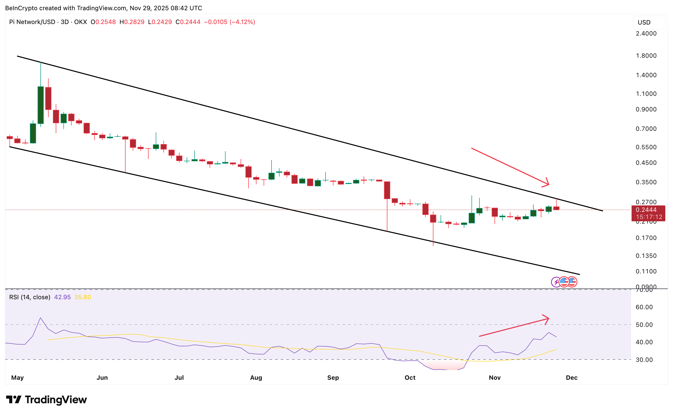Select the RSI (14, close) indicator label
Image resolution: width=673 pixels, height=415 pixels.
click(x=30, y=297)
